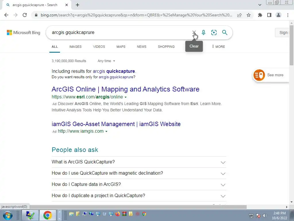
Task: Go to Microsoft Bing home logo
Action: 24,33
